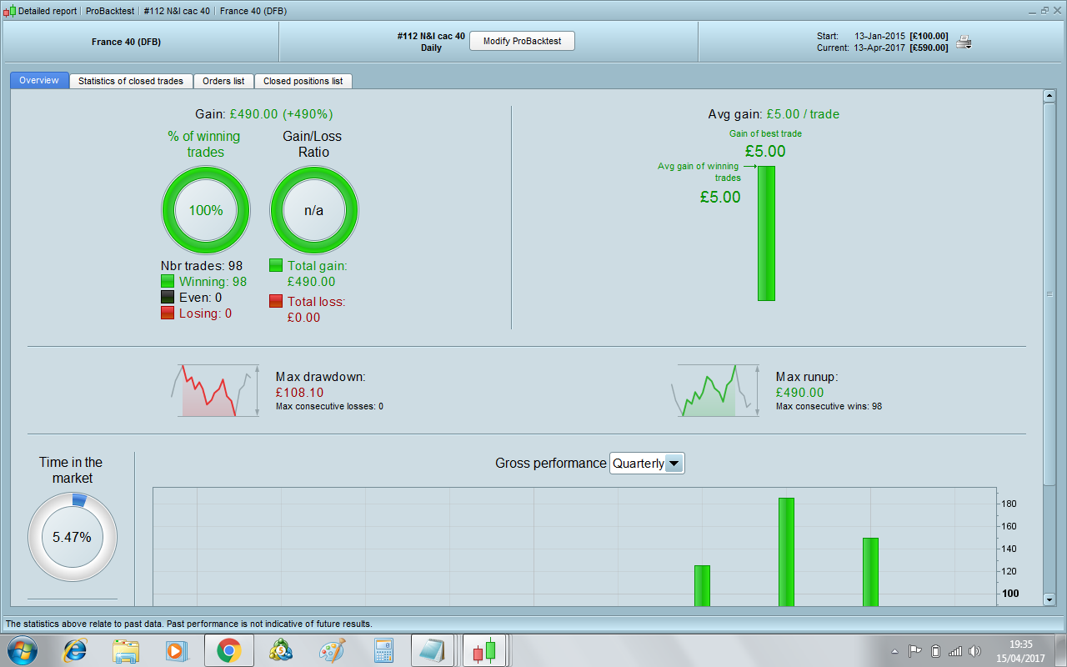This screenshot has height=667, width=1067.
Task: Launch Internet Explorer from the taskbar
Action: click(76, 650)
